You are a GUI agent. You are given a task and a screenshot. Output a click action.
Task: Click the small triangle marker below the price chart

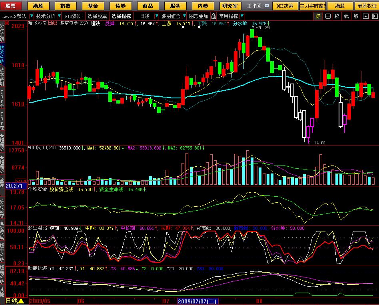[x=199, y=144]
